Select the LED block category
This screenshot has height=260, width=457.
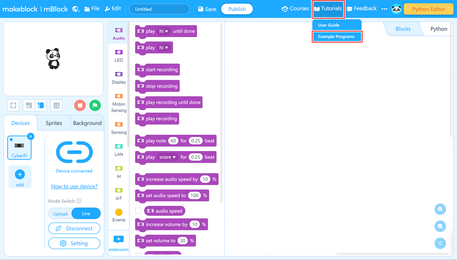(x=119, y=56)
